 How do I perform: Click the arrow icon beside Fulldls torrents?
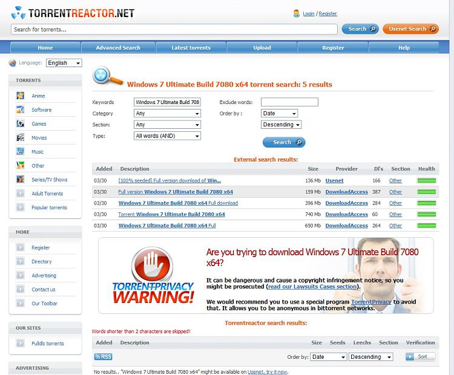click(x=20, y=343)
